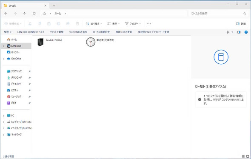Open the 新規作成 dropdown
Image resolution: width=251 pixels, height=159 pixels.
coord(13,24)
